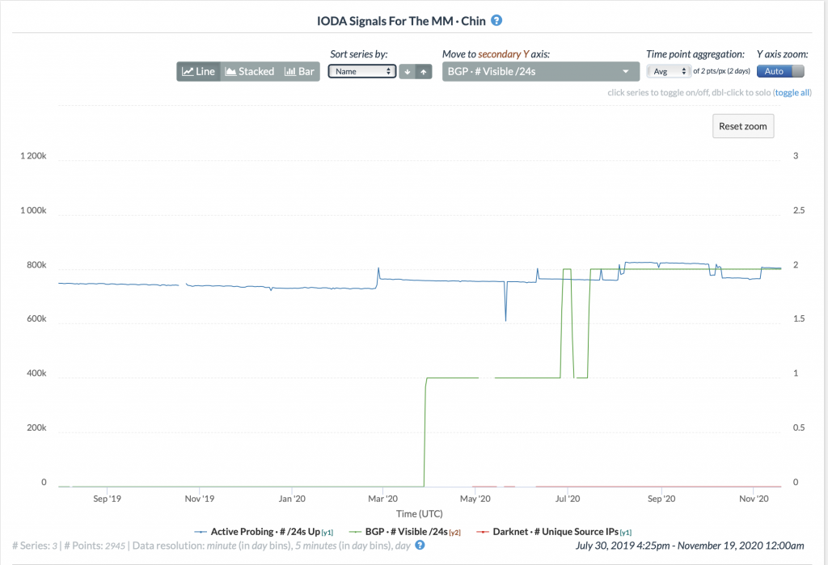
Task: Open the help icon beside the chart title
Action: click(496, 20)
